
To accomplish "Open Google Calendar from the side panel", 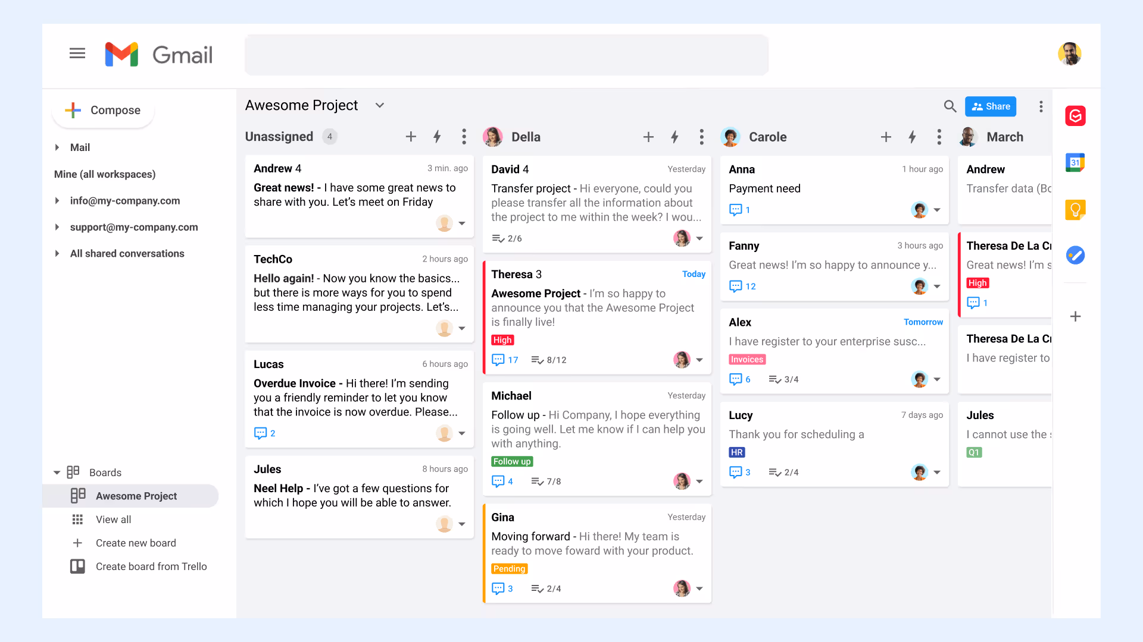I will point(1075,162).
